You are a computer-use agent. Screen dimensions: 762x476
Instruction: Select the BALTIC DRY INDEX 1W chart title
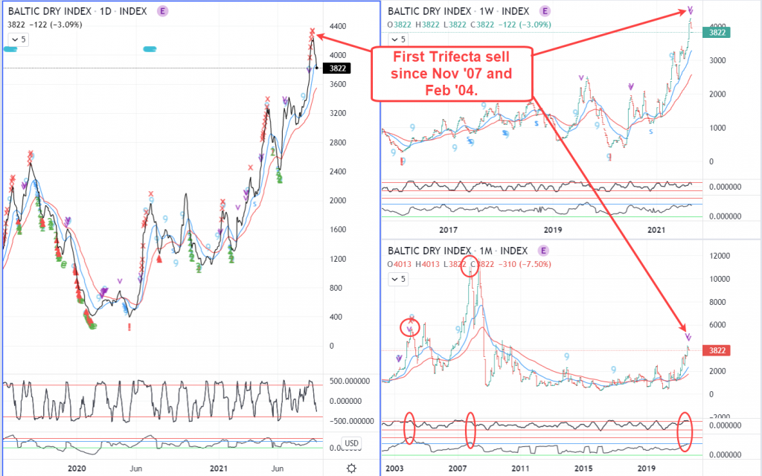click(x=458, y=11)
